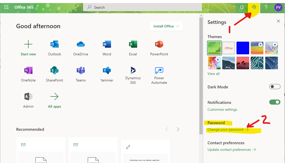Image resolution: width=285 pixels, height=163 pixels.
Task: Open the app launcher waffle icon
Action: click(x=6, y=7)
